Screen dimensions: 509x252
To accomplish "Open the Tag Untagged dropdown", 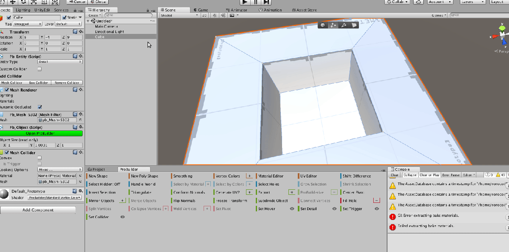I will pos(28,24).
